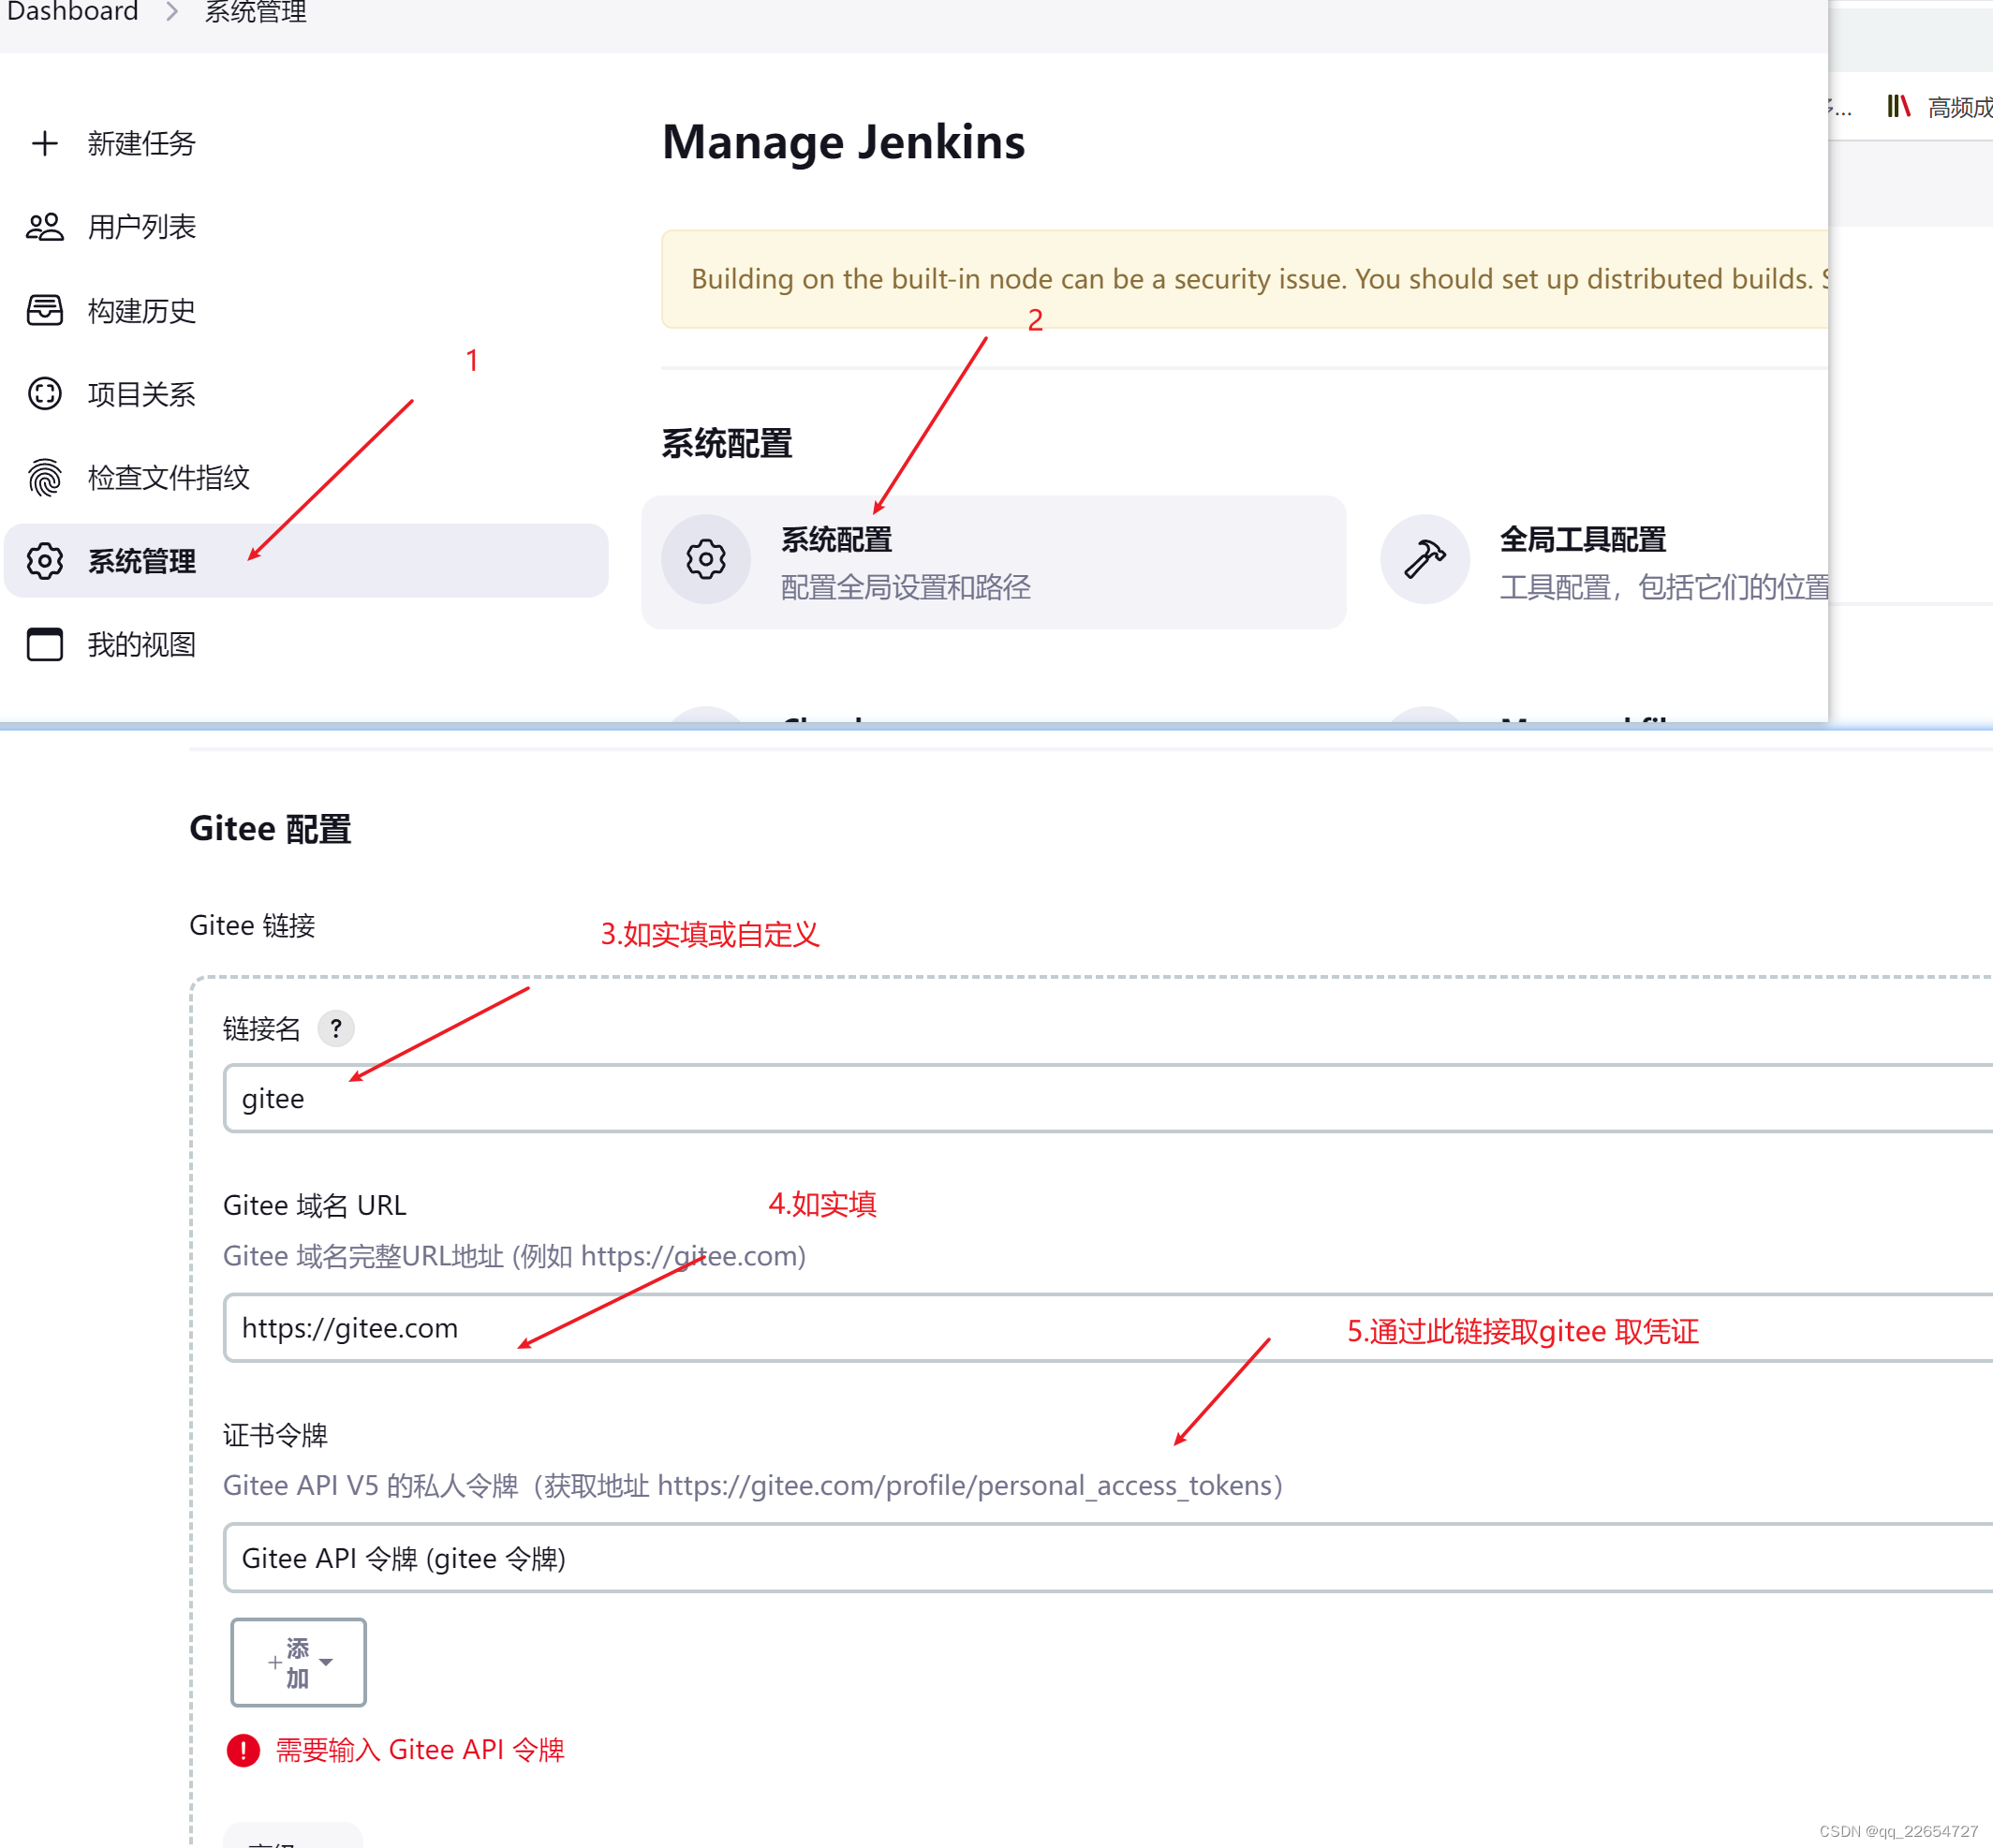Click the Gitee 域名 URL input field
The image size is (1993, 1848).
[x=1107, y=1328]
